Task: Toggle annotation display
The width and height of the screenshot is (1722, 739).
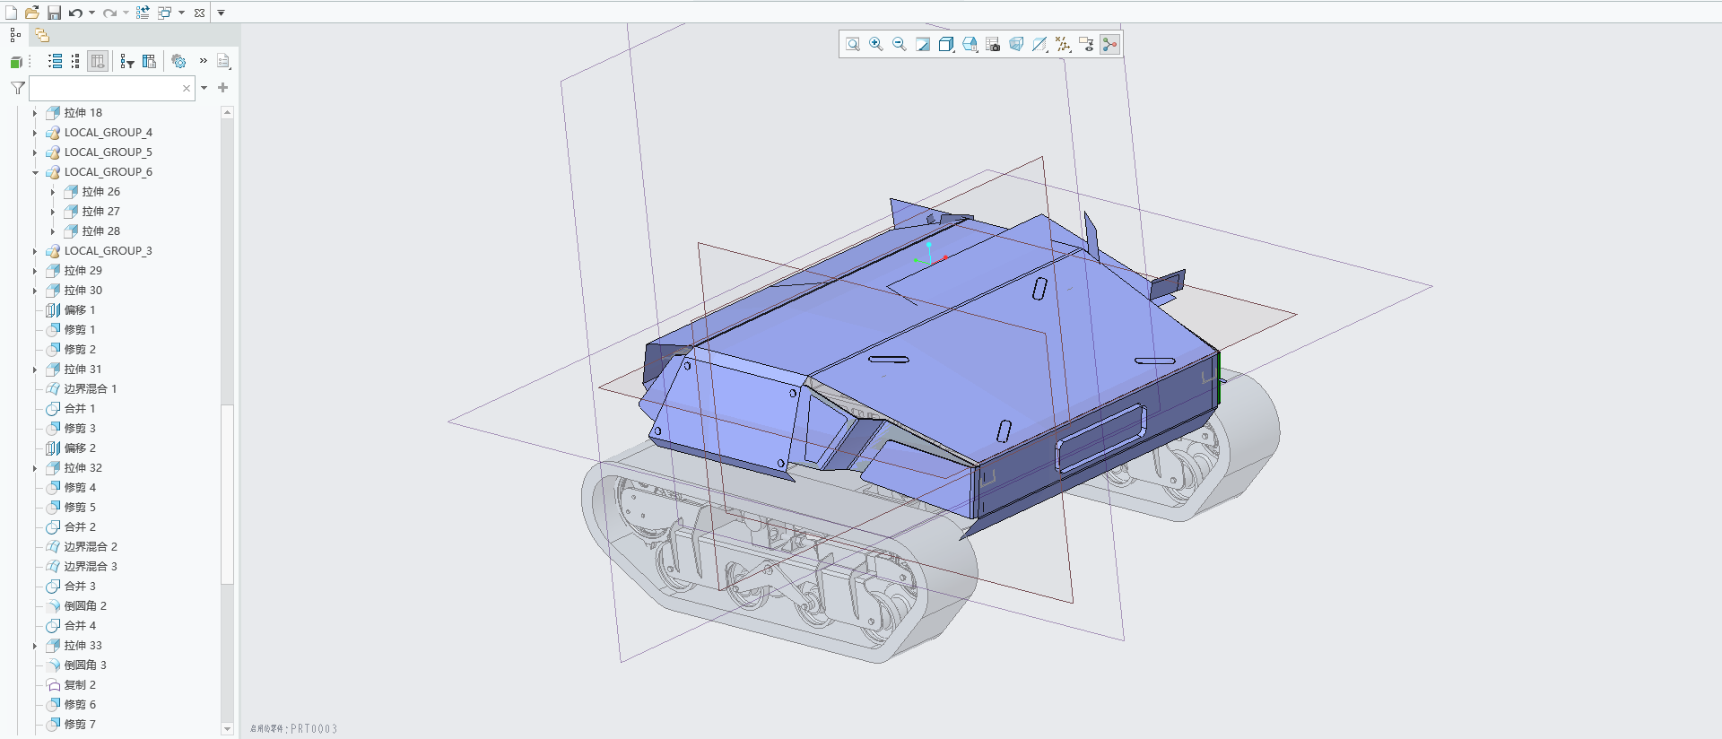Action: [x=1086, y=44]
